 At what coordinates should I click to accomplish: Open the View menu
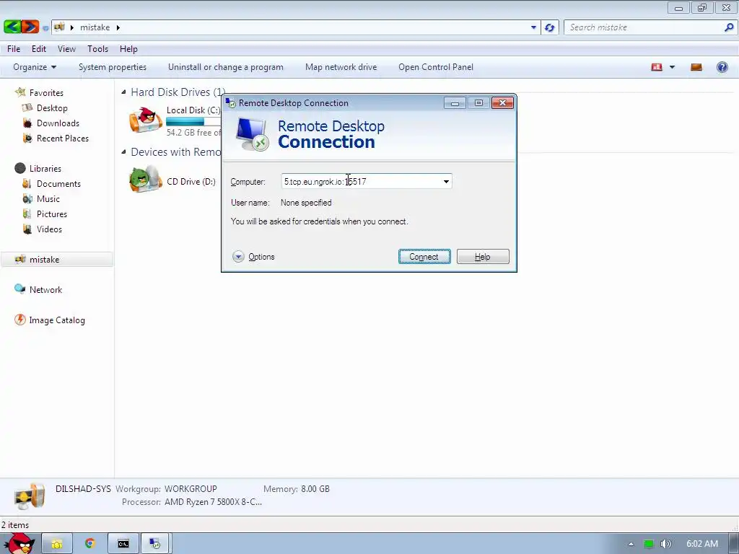point(66,48)
